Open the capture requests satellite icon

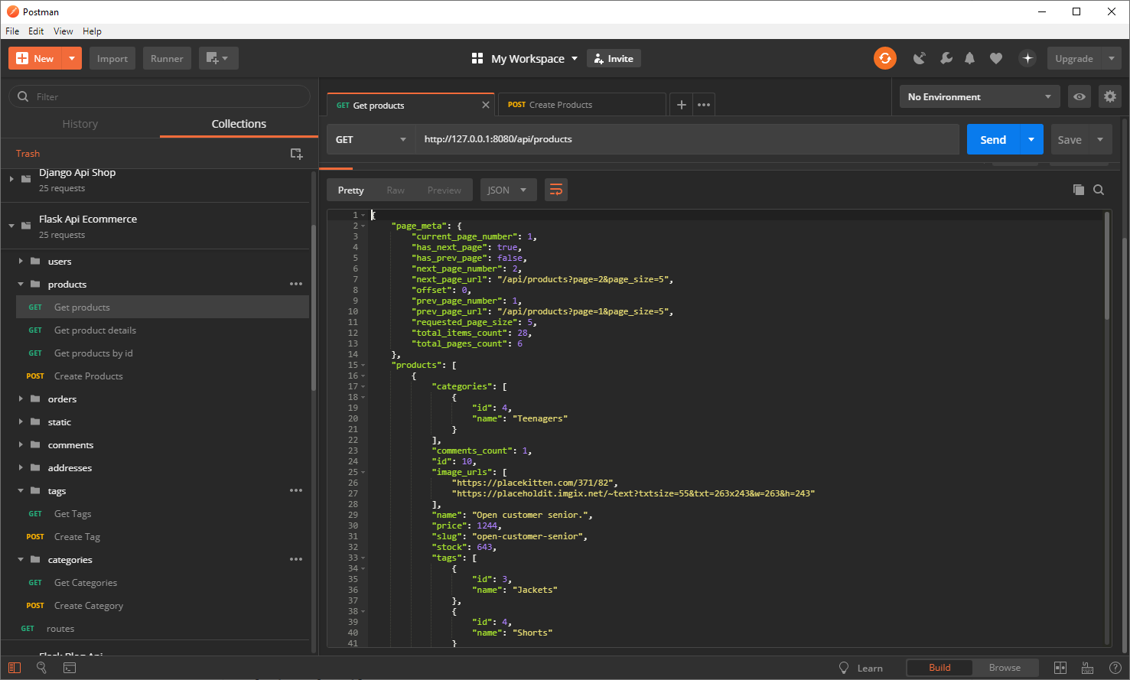click(x=920, y=58)
